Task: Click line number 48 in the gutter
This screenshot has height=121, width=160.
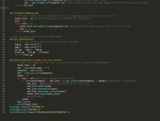Action: pos(3,60)
